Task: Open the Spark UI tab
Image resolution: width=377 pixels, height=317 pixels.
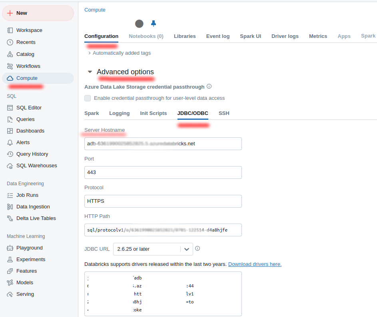Action: tap(250, 36)
